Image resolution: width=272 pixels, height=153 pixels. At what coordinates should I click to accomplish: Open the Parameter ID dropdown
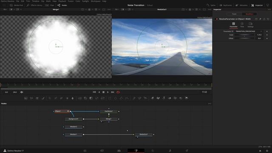tap(249, 31)
